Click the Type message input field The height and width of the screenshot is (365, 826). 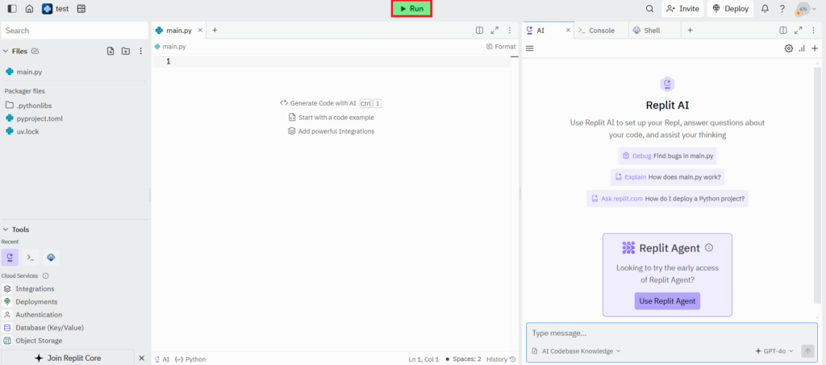point(661,333)
